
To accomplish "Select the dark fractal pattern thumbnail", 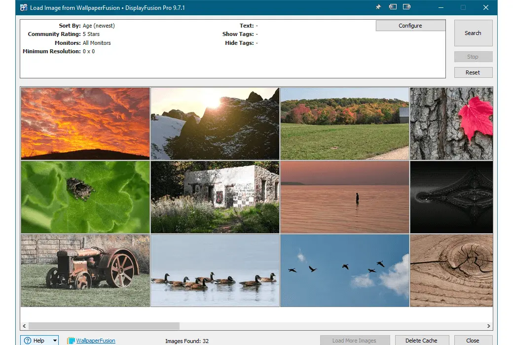I will 451,197.
